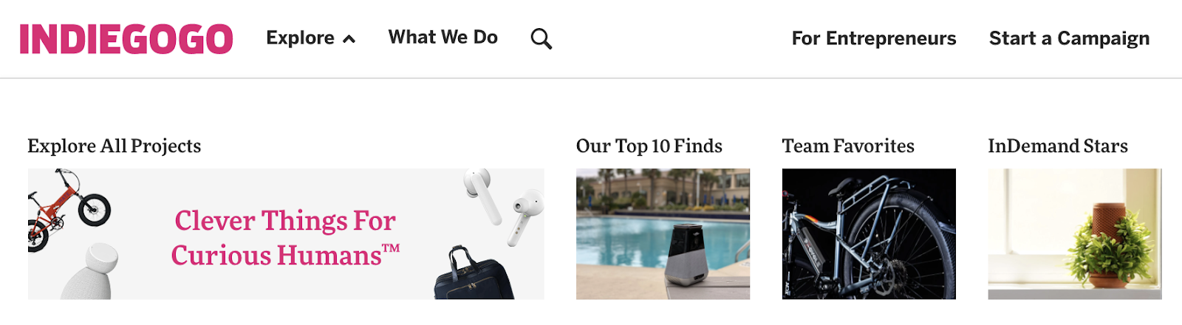
Task: Go to For Entrepreneurs
Action: tap(874, 38)
